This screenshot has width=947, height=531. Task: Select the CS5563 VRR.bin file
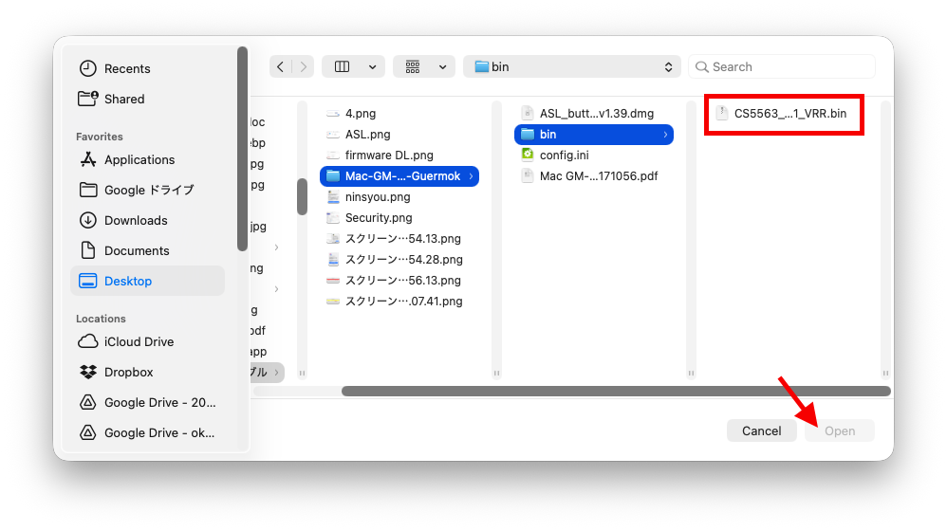(x=789, y=114)
